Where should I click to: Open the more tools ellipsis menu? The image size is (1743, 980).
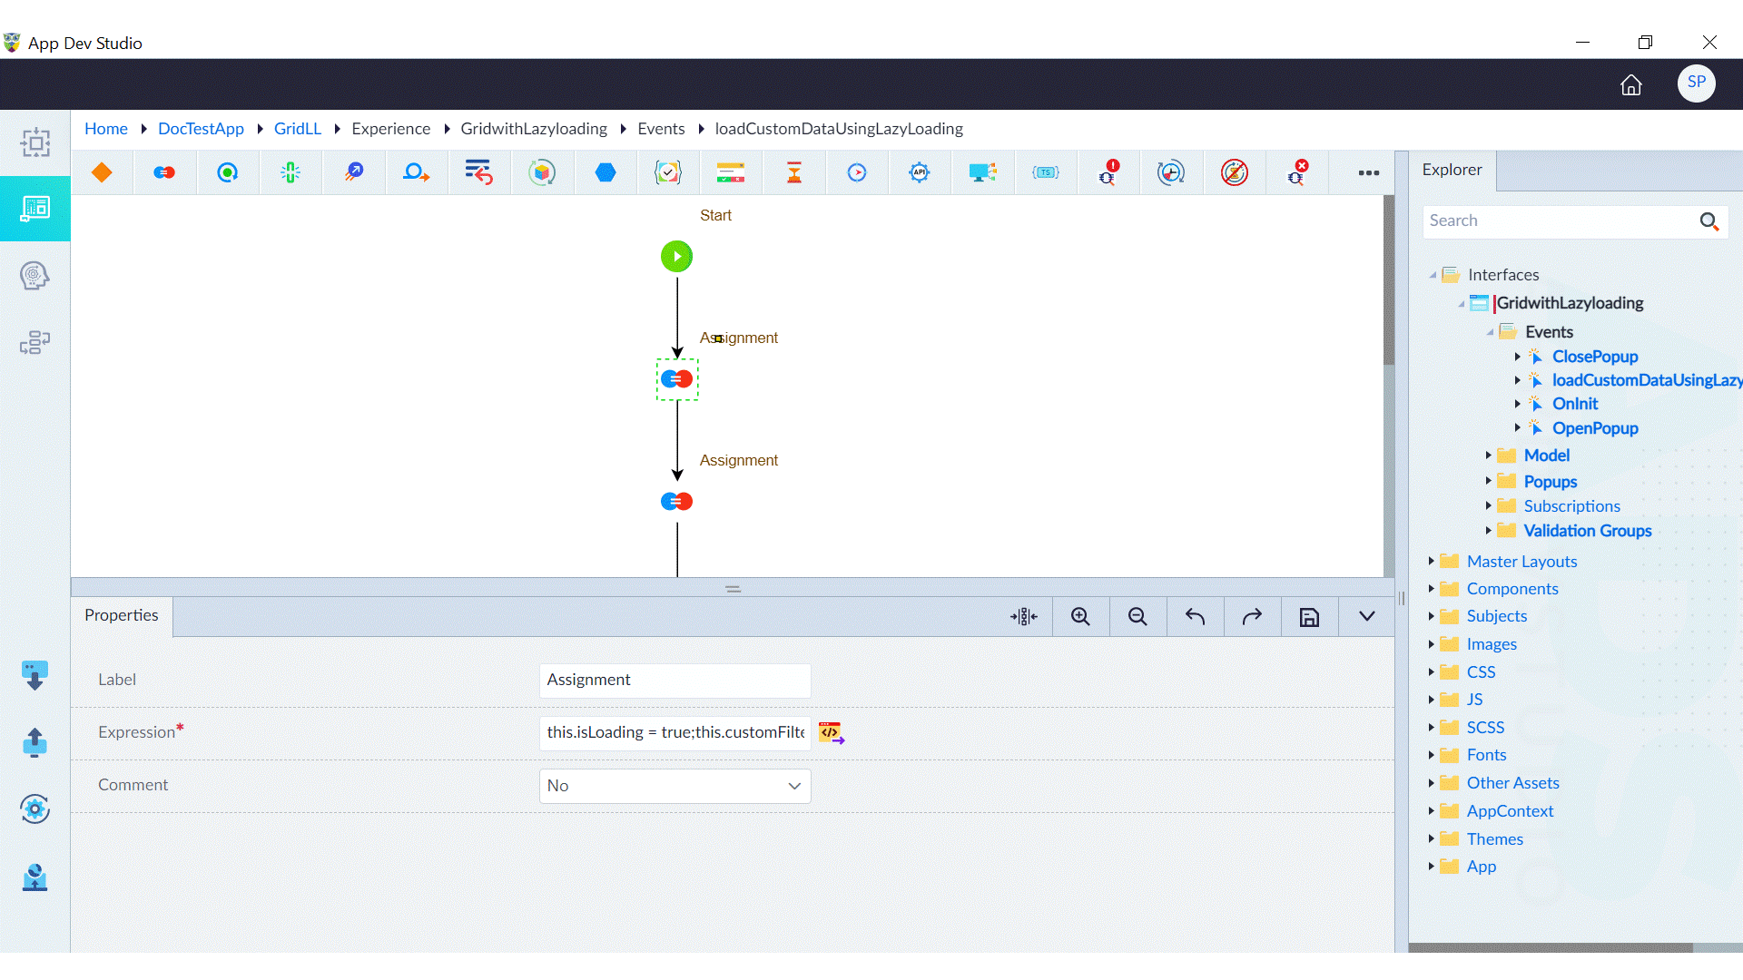(1369, 172)
